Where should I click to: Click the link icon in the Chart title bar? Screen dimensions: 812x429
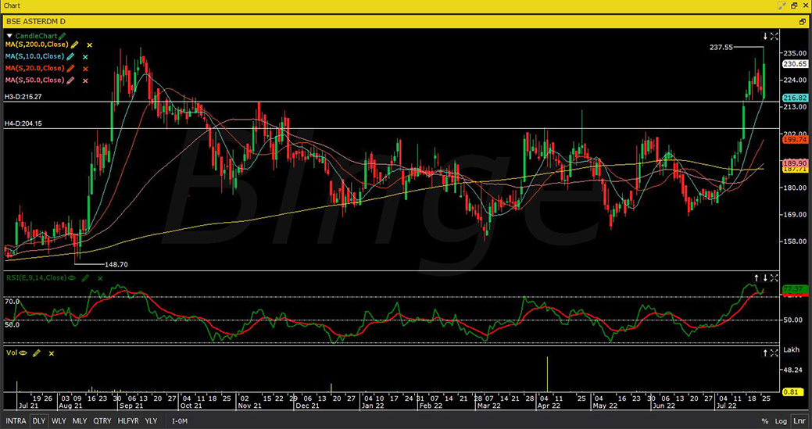coord(782,5)
